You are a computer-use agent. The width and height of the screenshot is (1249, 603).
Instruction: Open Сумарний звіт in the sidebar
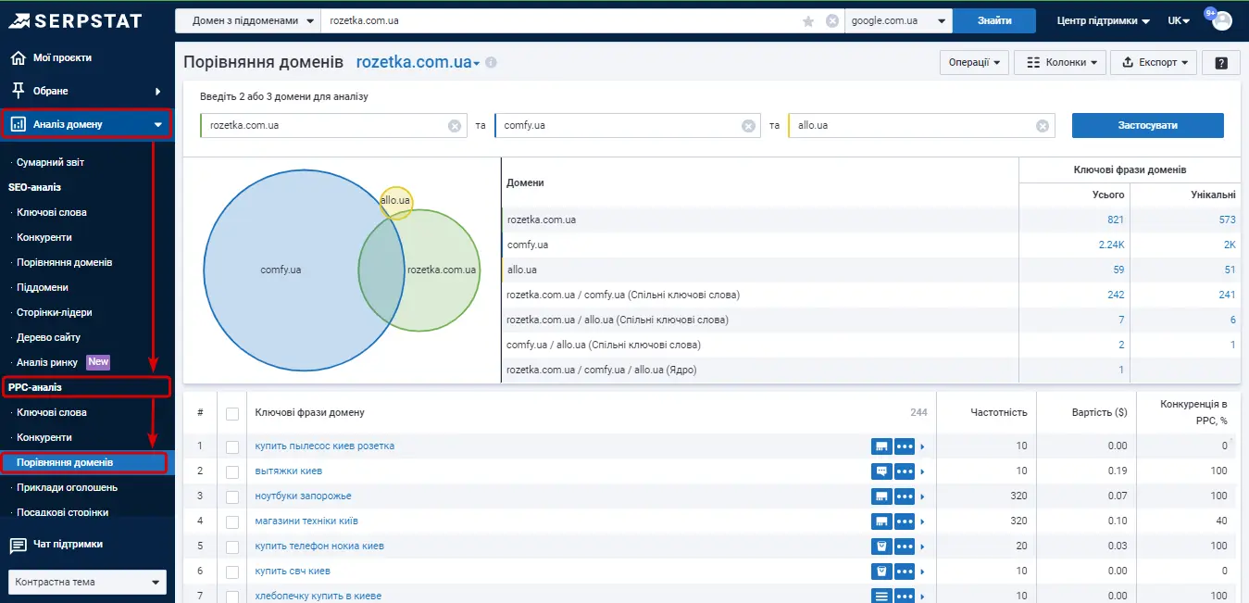[x=50, y=162]
